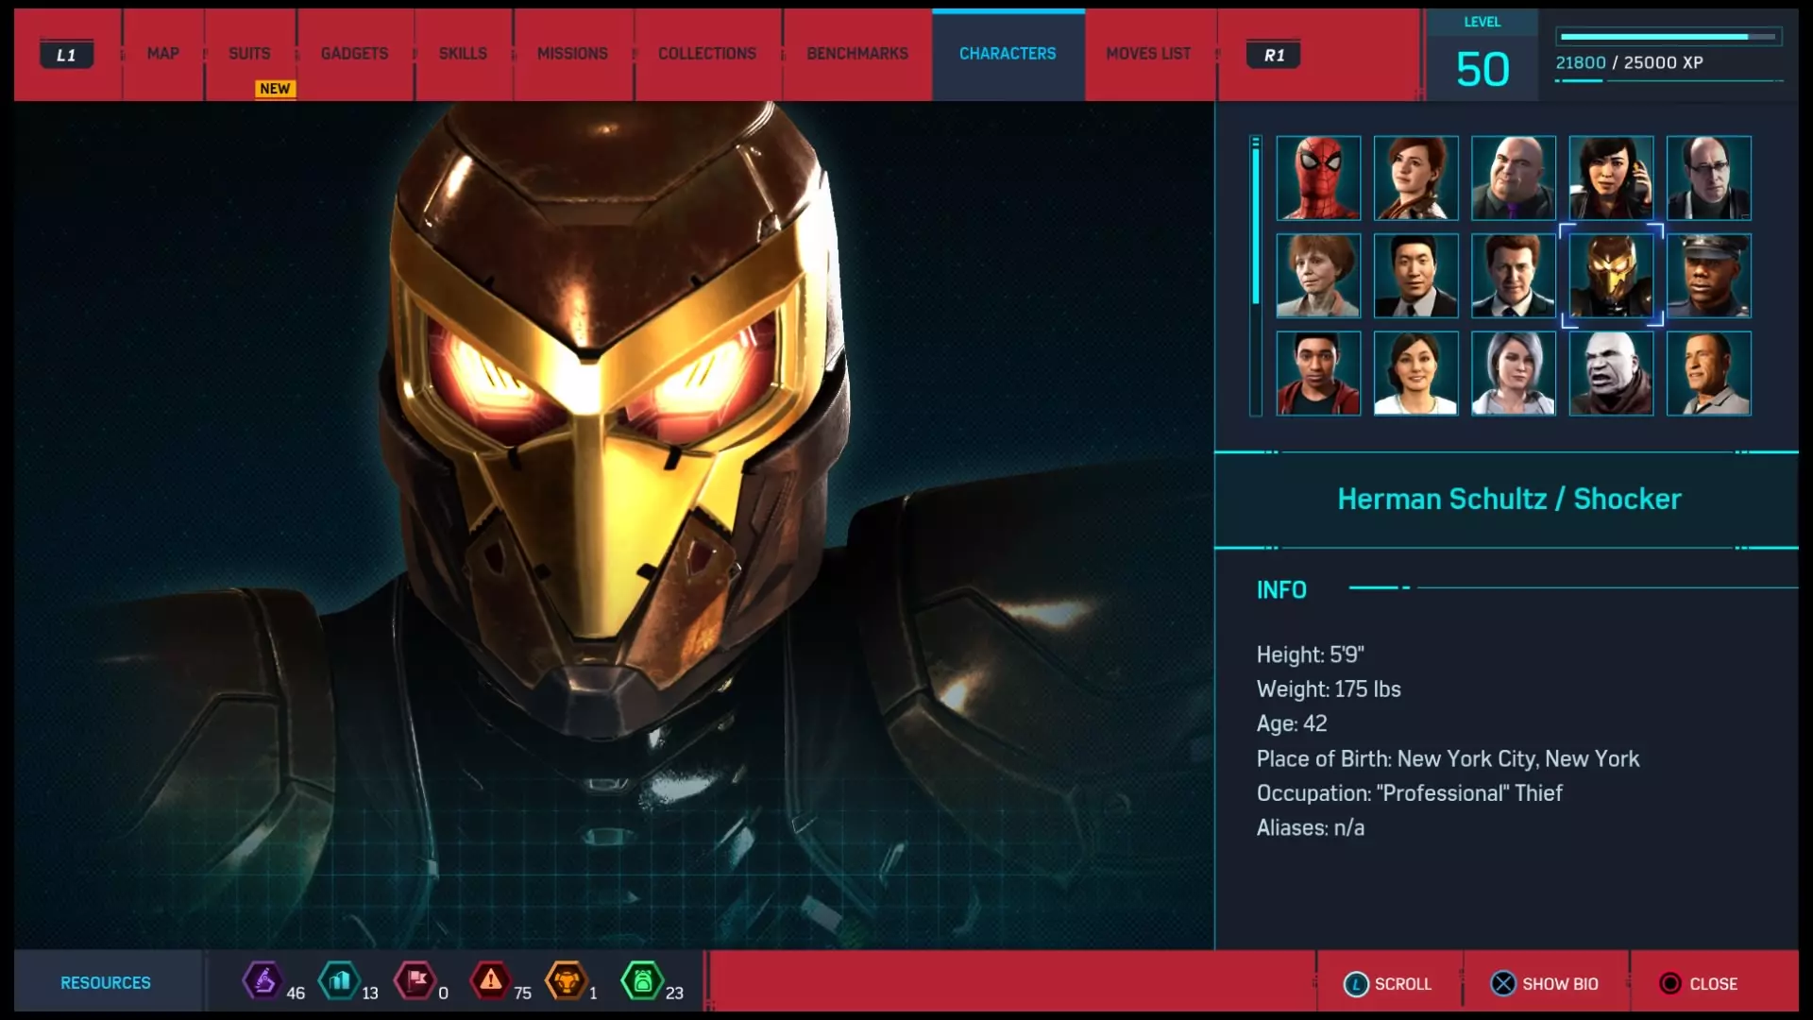Open the Collections tab
Image resolution: width=1813 pixels, height=1020 pixels.
[x=707, y=54]
